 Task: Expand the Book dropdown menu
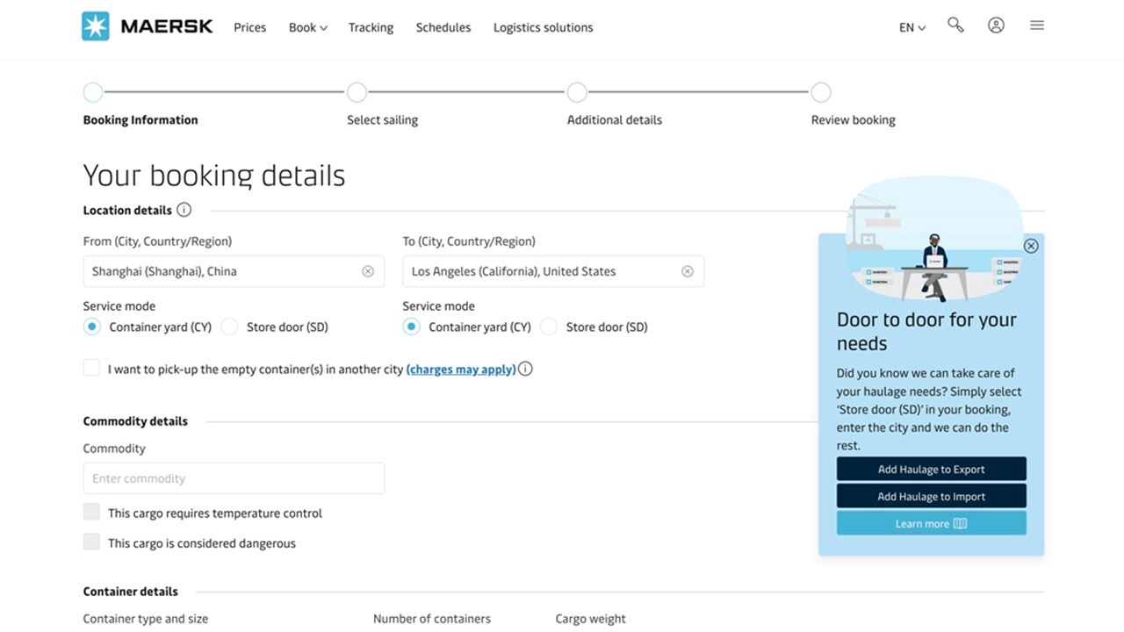point(307,27)
